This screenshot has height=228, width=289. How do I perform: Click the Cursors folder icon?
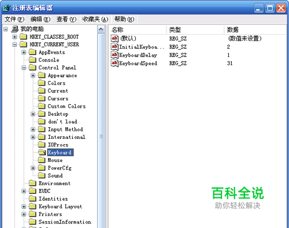[x=42, y=98]
